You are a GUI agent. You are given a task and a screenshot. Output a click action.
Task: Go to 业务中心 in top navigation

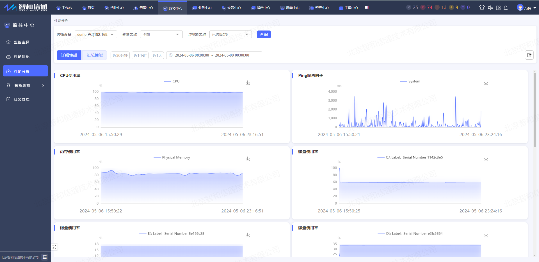(202, 8)
